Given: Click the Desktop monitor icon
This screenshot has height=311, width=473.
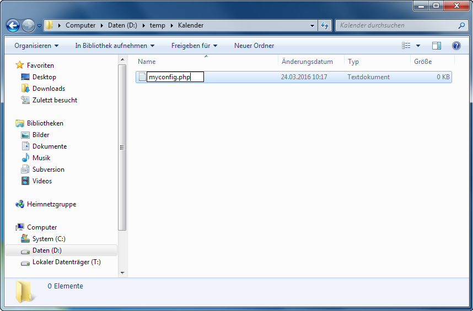Looking at the screenshot, I should point(25,77).
